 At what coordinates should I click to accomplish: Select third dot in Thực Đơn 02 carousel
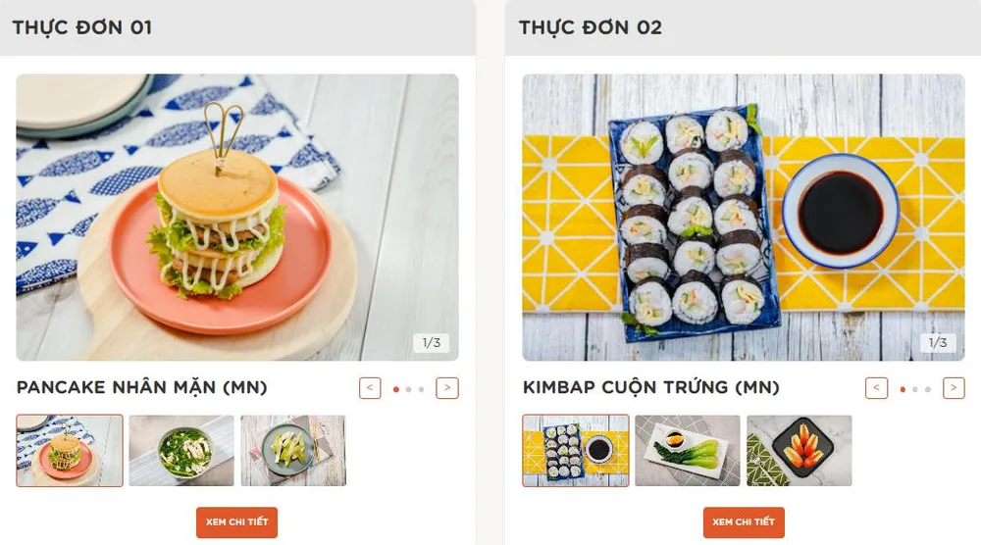pos(928,389)
